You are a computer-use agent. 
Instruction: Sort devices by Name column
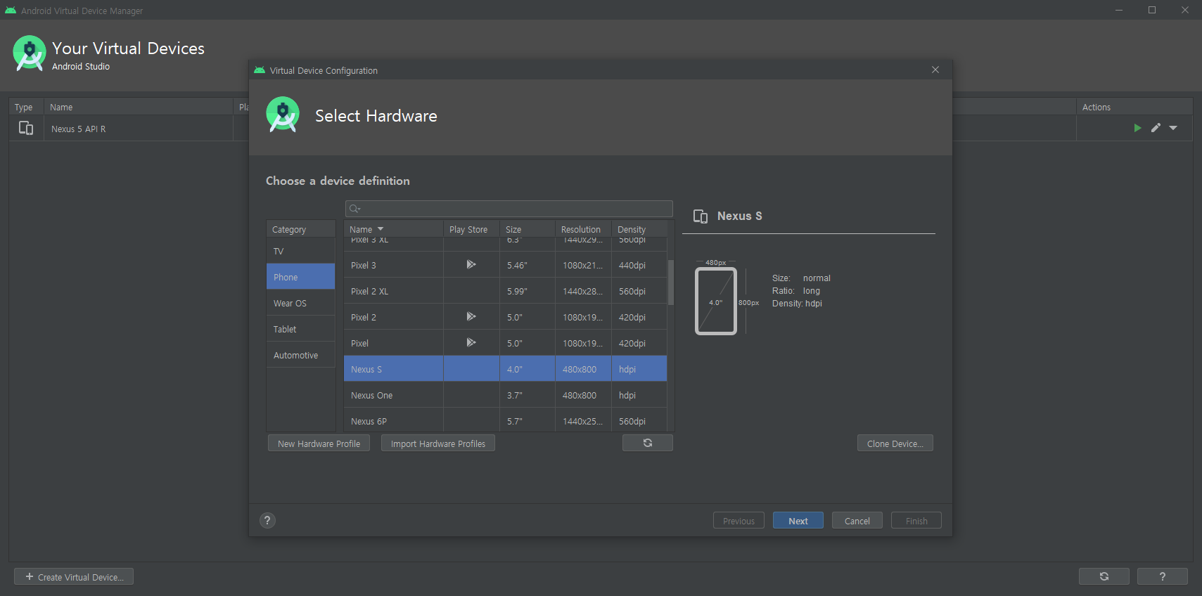click(x=393, y=229)
